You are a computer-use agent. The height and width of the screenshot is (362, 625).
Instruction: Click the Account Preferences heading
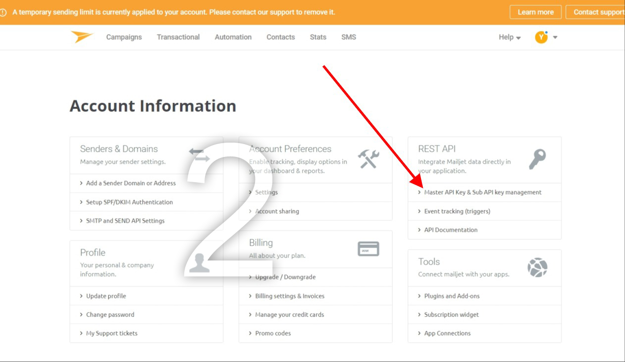point(290,149)
